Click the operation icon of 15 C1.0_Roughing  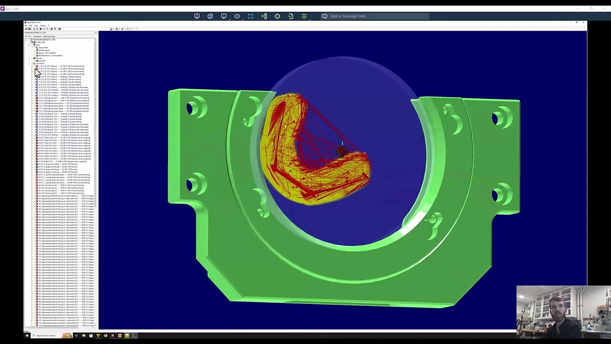coord(37,103)
